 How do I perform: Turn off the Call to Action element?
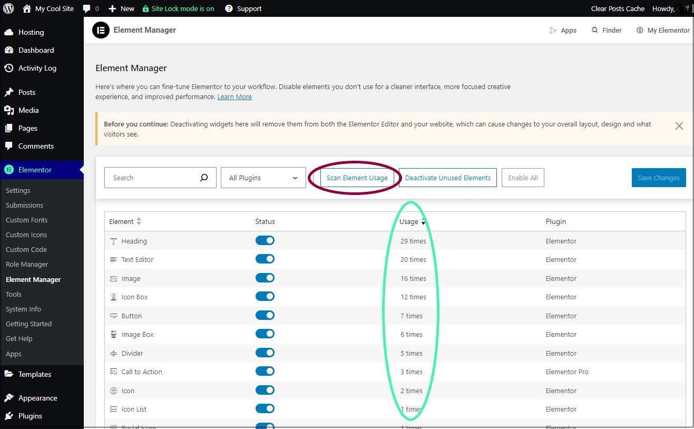tap(265, 371)
